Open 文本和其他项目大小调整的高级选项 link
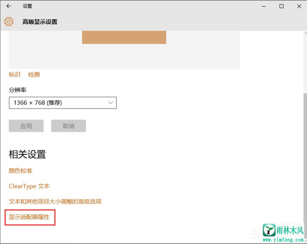The height and width of the screenshot is (244, 307). click(55, 201)
